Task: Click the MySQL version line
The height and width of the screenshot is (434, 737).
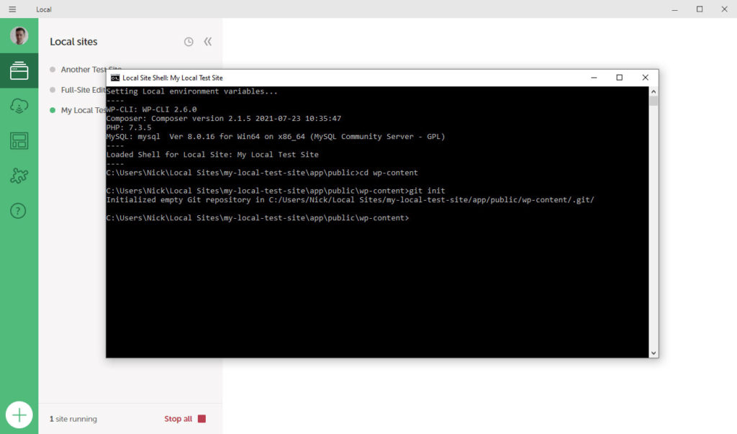Action: (x=276, y=136)
